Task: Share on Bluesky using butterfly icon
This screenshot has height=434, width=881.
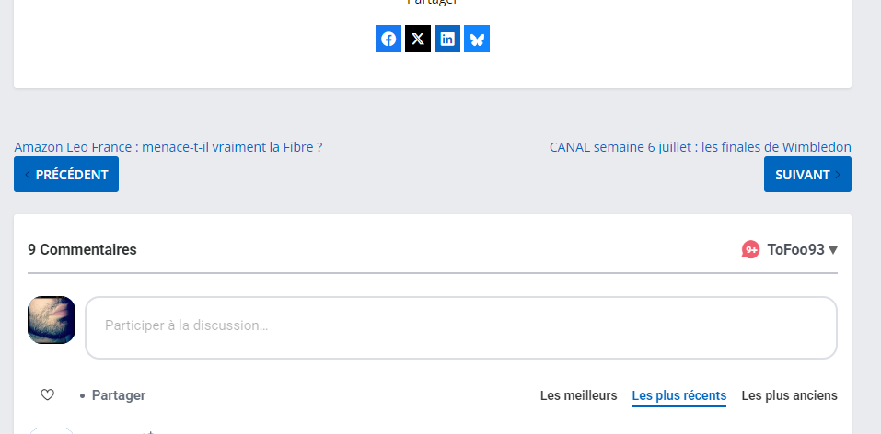Action: 477,39
